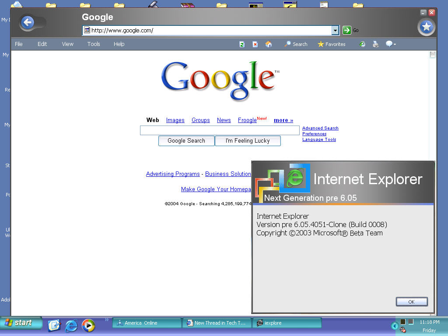Click the round star favorites button at top right
The height and width of the screenshot is (336, 448).
(426, 27)
